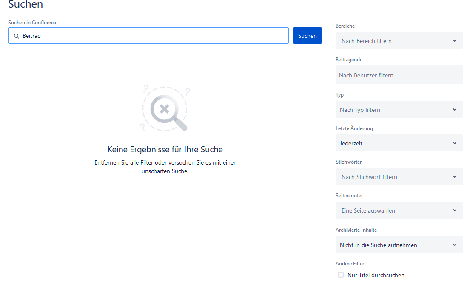
Task: Open 'Nicht in die Suche aufnehmen' dropdown
Action: [399, 245]
